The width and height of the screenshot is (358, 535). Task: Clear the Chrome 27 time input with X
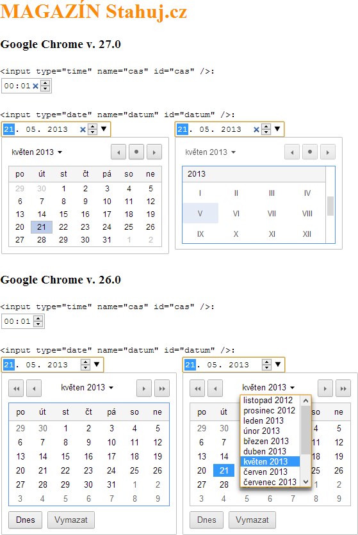pos(35,86)
